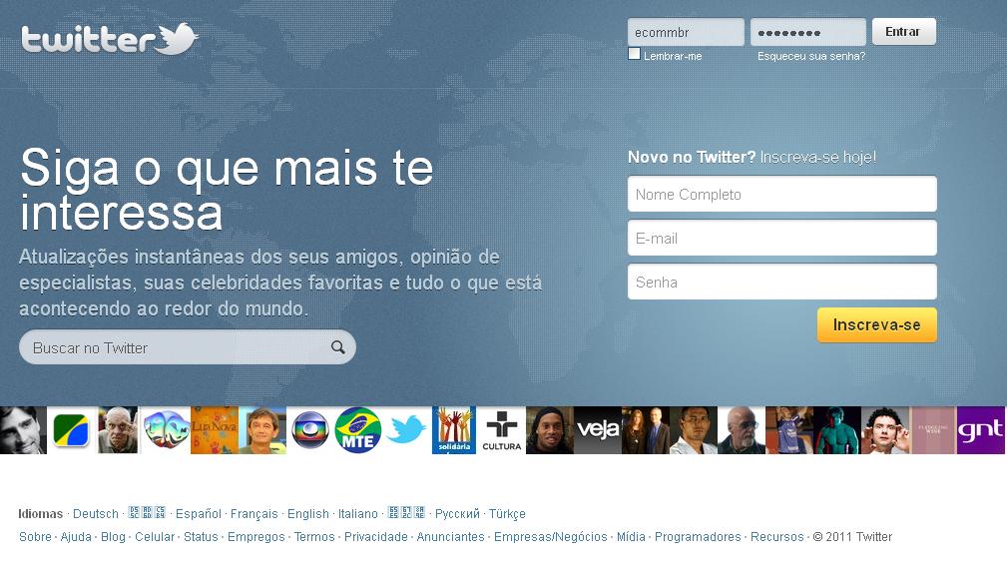Screen dimensions: 1007x587
Task: Switch language to Español
Action: [x=199, y=514]
